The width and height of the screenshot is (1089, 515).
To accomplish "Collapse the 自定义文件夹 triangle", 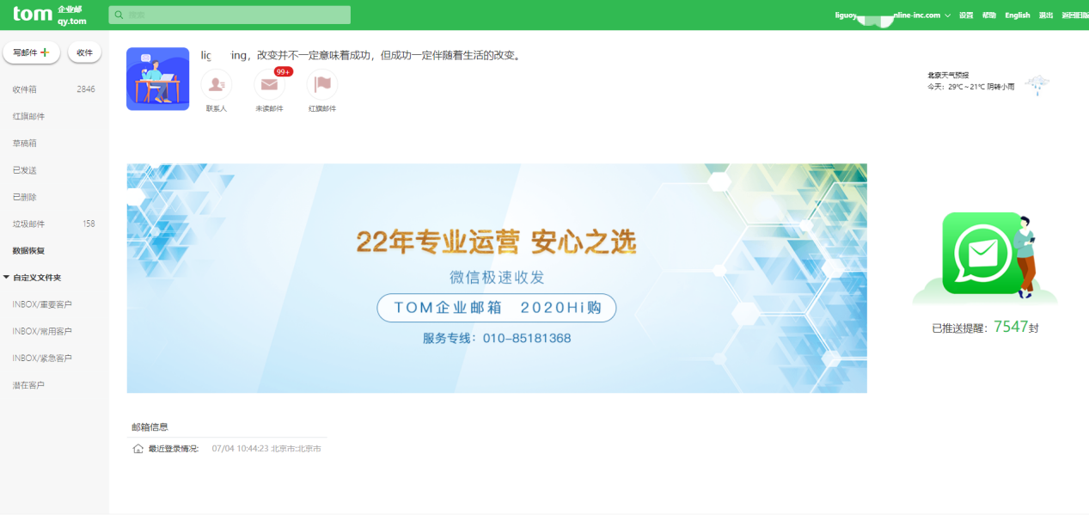I will [x=7, y=278].
